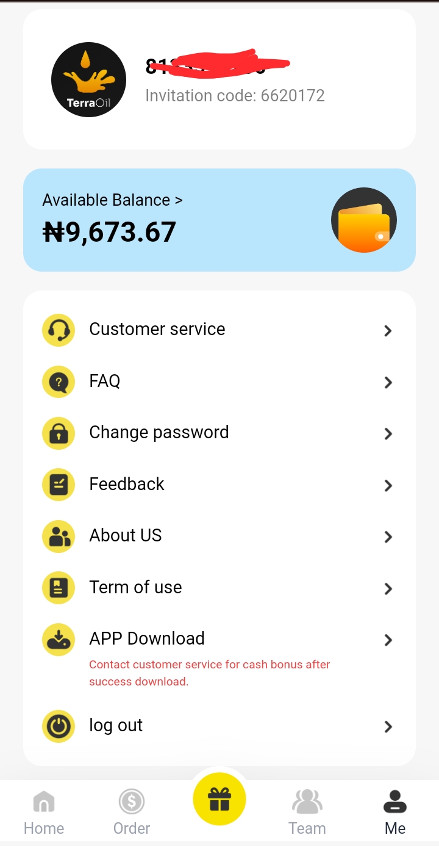Expand the Customer service chevron arrow
The image size is (439, 846).
click(388, 331)
